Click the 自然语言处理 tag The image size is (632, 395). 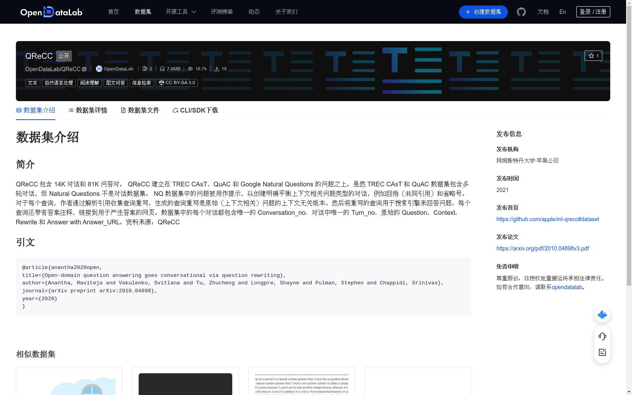click(x=59, y=83)
